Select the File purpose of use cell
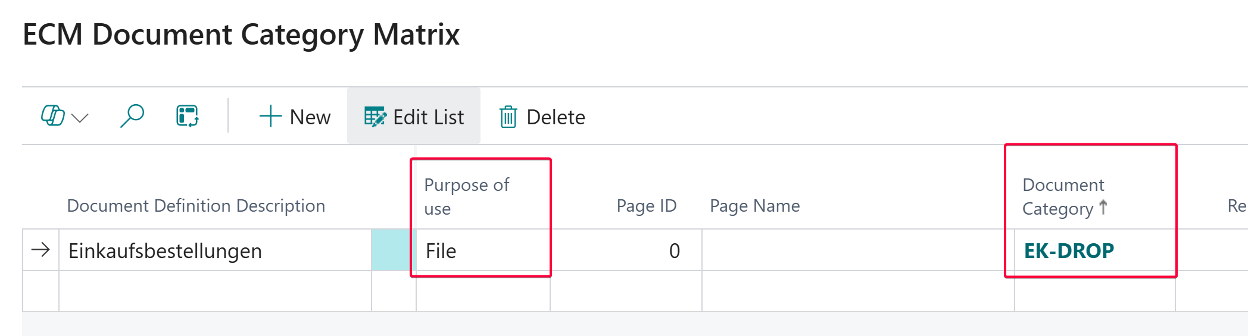 pyautogui.click(x=441, y=251)
